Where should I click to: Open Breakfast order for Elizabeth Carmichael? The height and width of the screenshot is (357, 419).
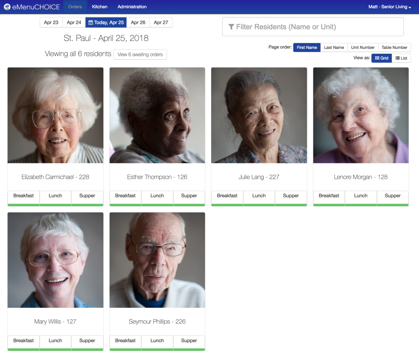(x=23, y=196)
